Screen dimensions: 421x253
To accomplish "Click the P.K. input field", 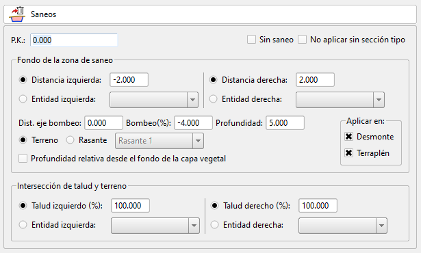I will tap(74, 40).
